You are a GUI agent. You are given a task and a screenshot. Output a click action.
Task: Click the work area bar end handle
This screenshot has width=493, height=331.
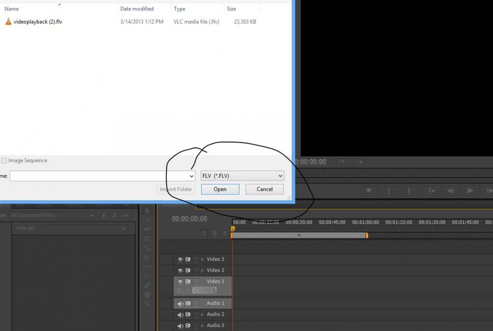[367, 235]
